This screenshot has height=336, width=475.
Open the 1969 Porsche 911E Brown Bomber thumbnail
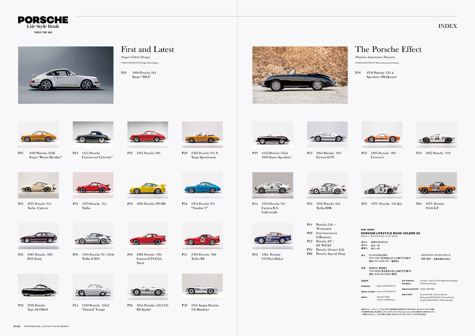click(x=38, y=135)
